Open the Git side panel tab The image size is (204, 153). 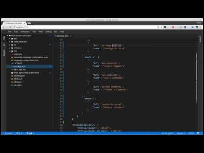click(x=4, y=45)
